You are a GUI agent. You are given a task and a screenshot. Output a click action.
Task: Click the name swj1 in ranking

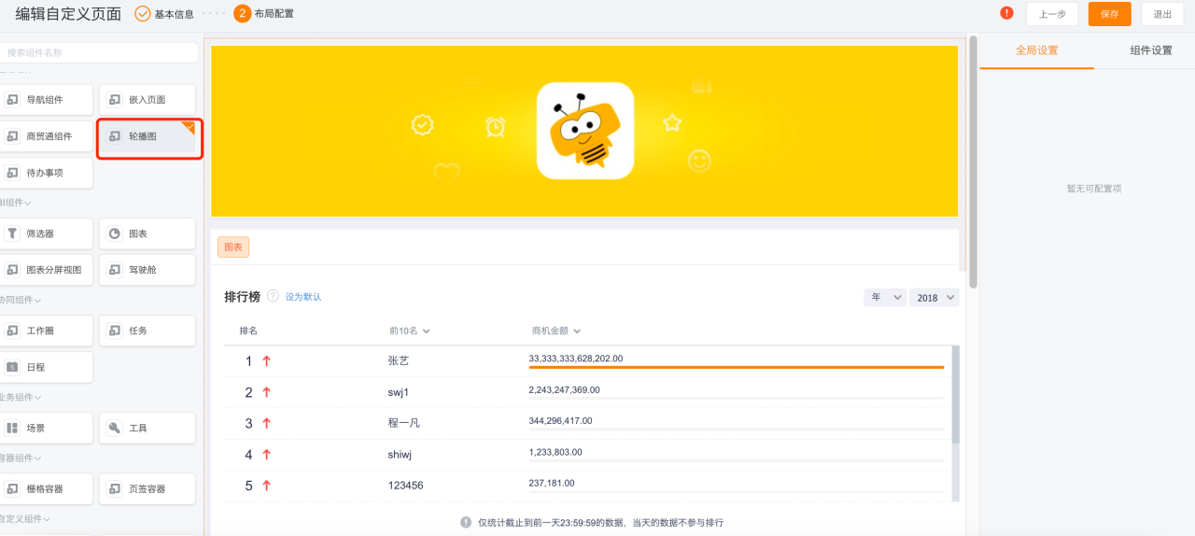(399, 392)
